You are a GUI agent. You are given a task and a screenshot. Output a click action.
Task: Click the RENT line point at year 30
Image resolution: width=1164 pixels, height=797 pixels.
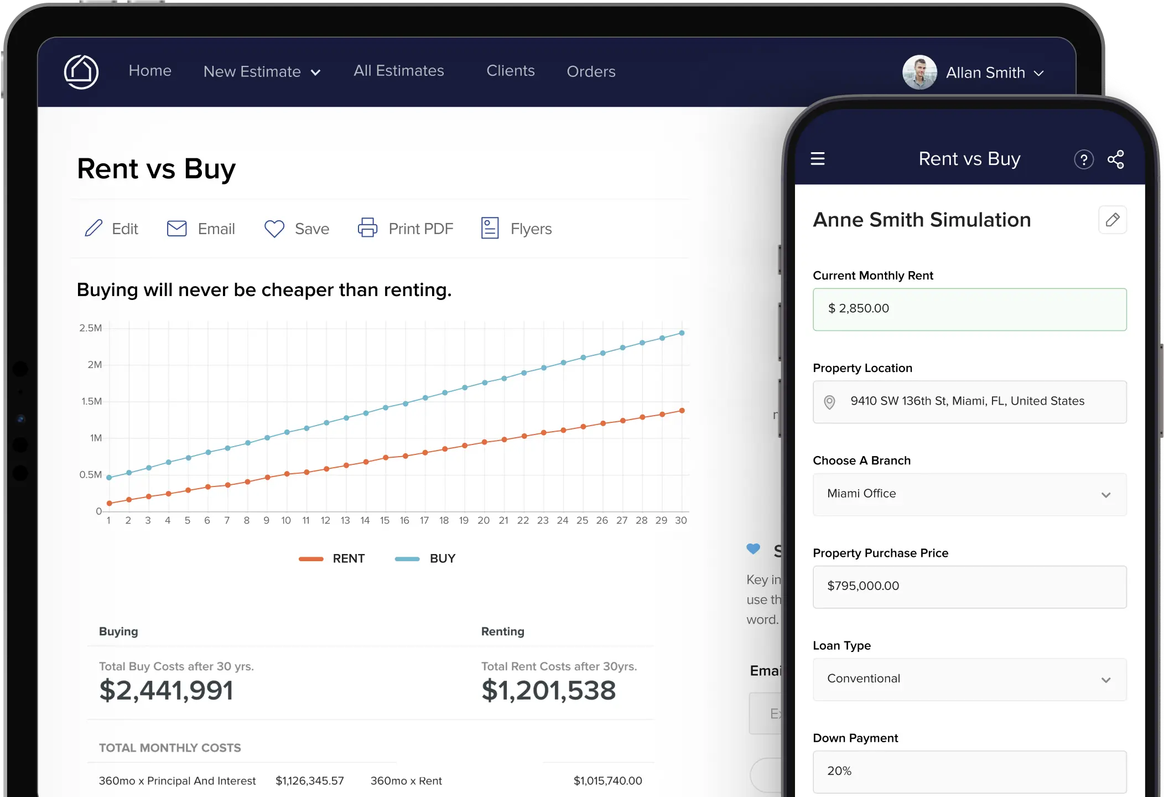tap(682, 411)
